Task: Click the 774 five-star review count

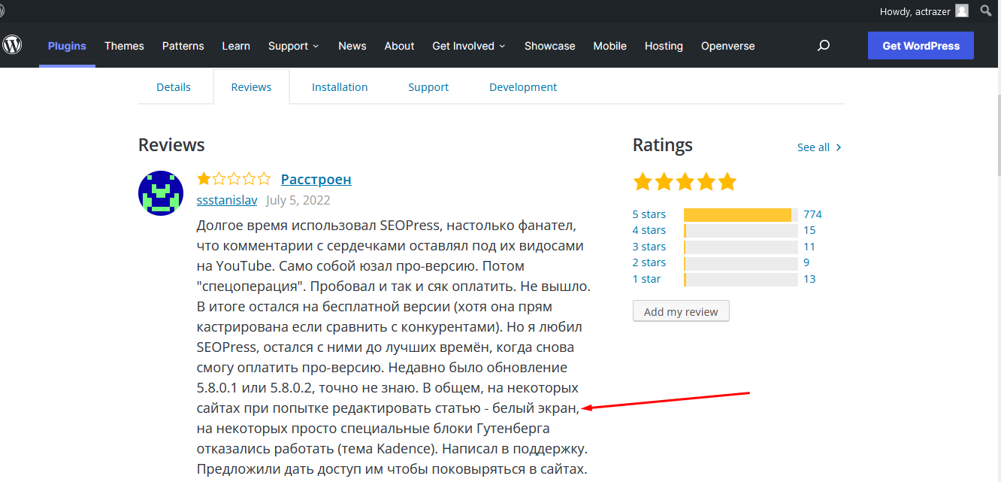Action: [812, 214]
